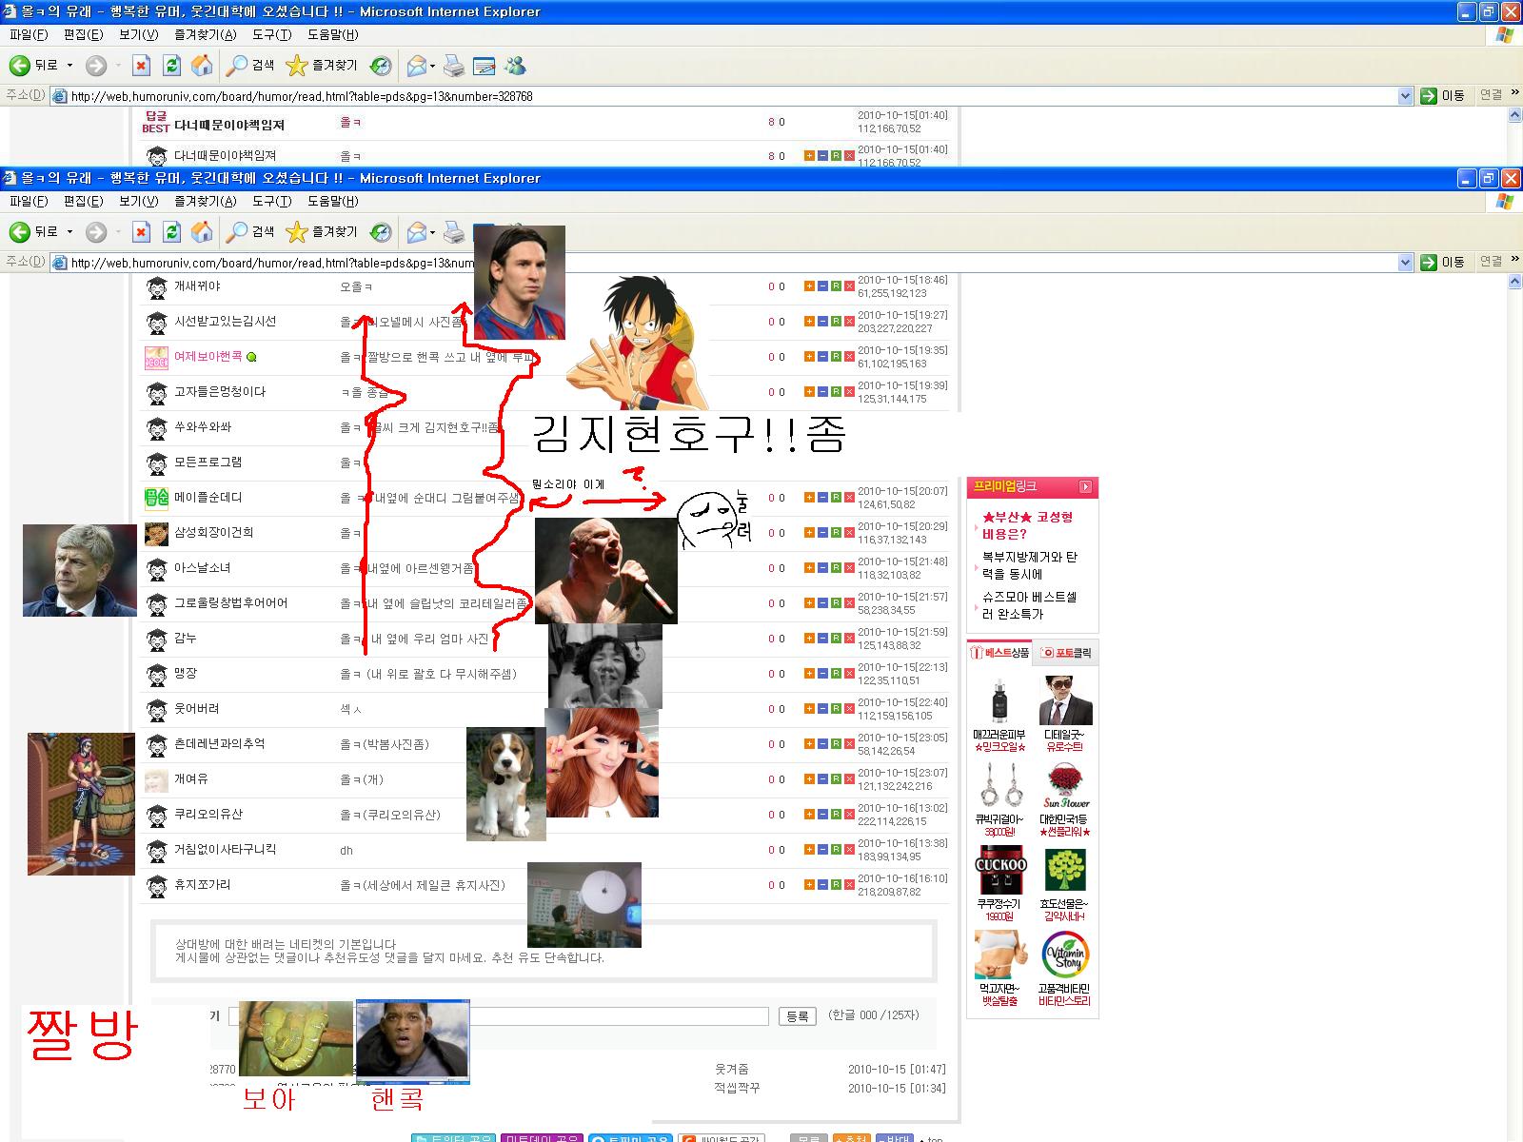1523x1142 pixels.
Task: Click the arrow icon in 프리미엄링크 header
Action: (x=1085, y=487)
